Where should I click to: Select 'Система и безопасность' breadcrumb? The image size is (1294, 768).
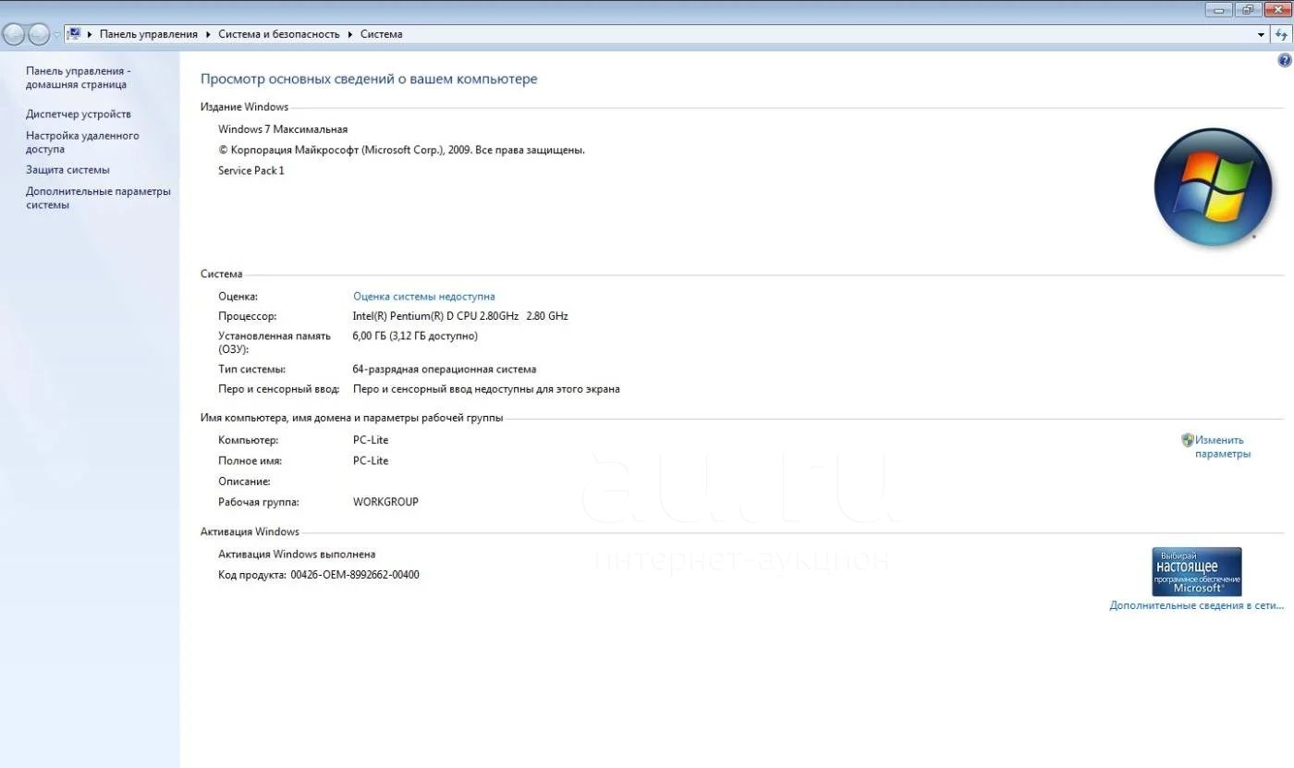[x=278, y=34]
